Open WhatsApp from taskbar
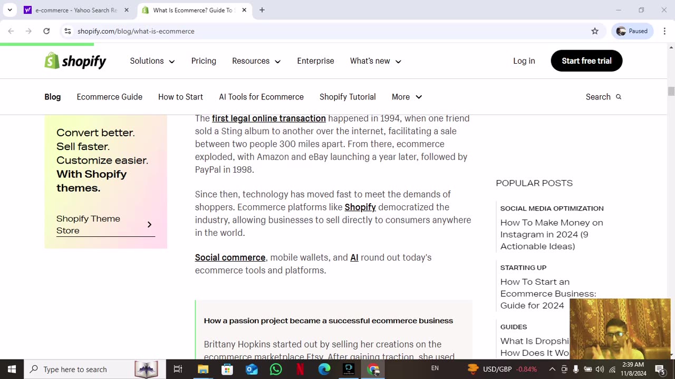 tap(276, 369)
